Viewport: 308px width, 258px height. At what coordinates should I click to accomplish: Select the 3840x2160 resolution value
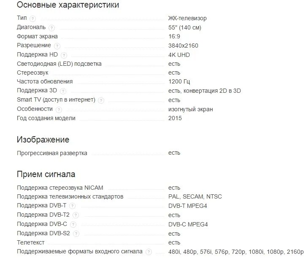(x=183, y=46)
